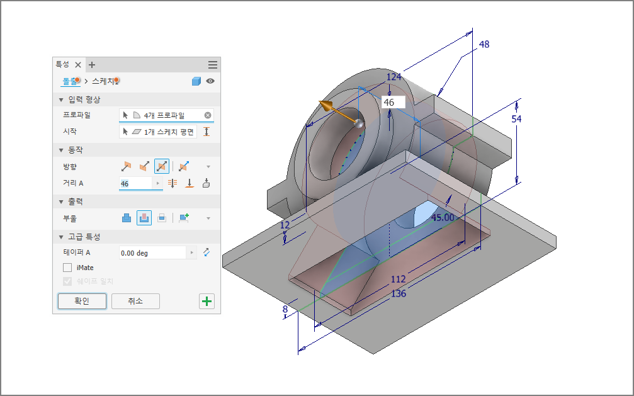Image resolution: width=634 pixels, height=396 pixels.
Task: Click the 확인 button
Action: click(x=82, y=301)
